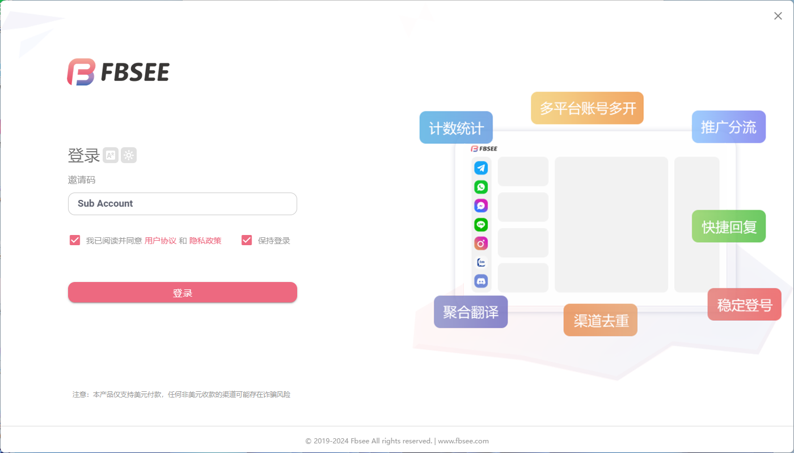Open the www.fbsee.com footer link
Viewport: 794px width, 453px height.
(x=463, y=441)
